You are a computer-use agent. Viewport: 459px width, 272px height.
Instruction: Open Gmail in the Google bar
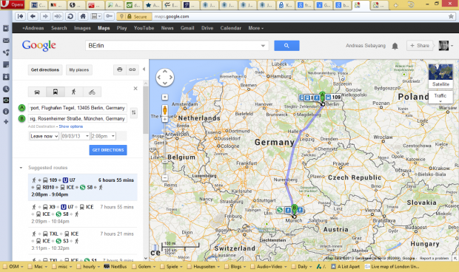[x=187, y=28]
